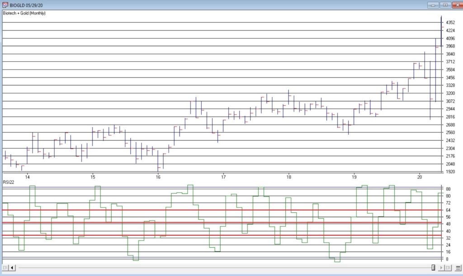Image resolution: width=463 pixels, height=276 pixels.
Task: Click the RSI 72 axis label
Action: 448,203
